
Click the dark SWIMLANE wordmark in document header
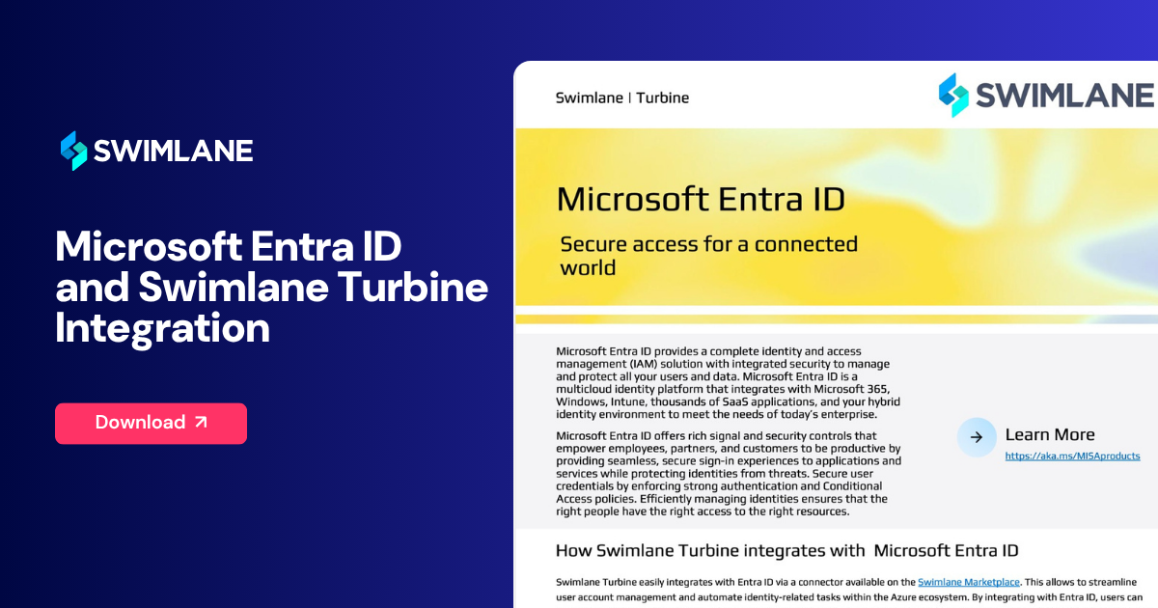(x=1063, y=96)
